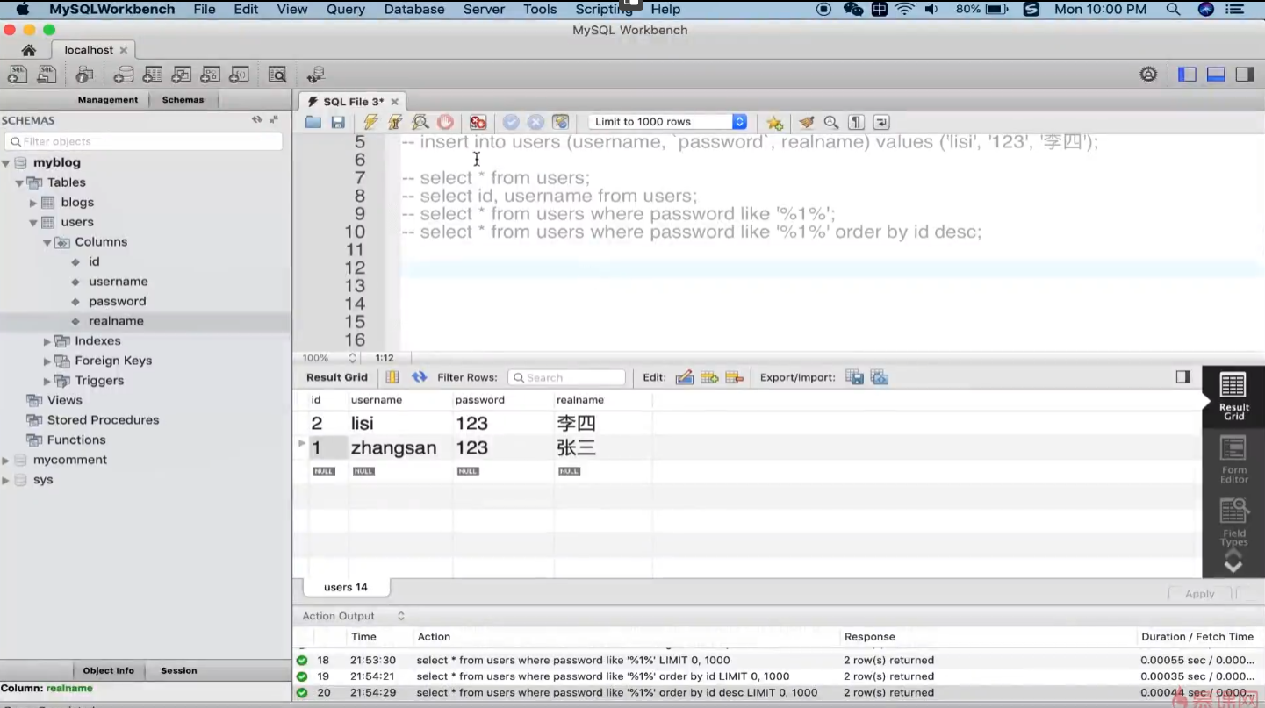Commit the current transaction
The image size is (1265, 708).
[x=511, y=122]
